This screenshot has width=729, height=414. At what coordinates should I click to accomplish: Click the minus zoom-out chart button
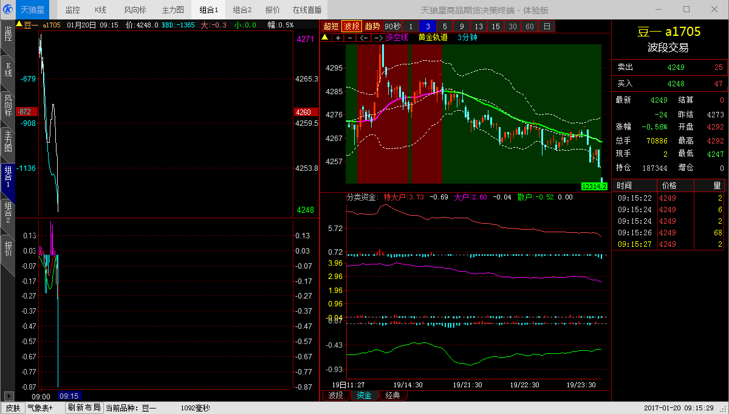click(x=349, y=37)
